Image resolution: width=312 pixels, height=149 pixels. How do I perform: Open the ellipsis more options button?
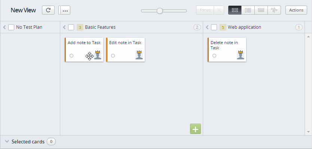(x=65, y=10)
